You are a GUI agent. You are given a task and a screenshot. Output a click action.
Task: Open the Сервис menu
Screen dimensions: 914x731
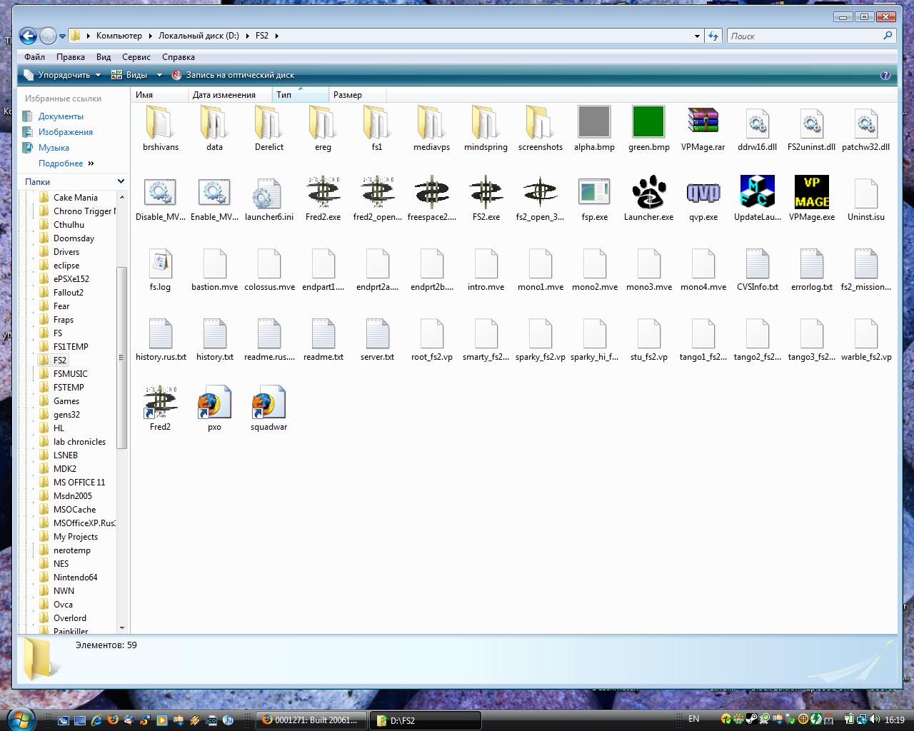click(x=136, y=57)
